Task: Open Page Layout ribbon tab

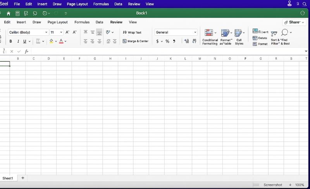Action: click(57, 22)
